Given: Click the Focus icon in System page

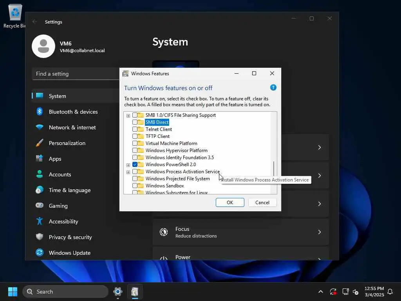Looking at the screenshot, I should 164,232.
